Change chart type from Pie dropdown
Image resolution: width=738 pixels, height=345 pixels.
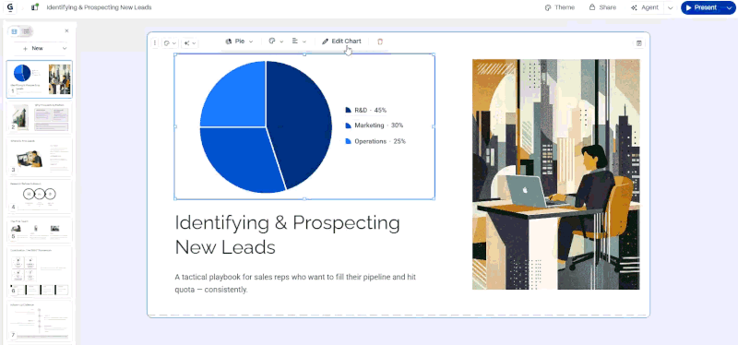tap(239, 42)
